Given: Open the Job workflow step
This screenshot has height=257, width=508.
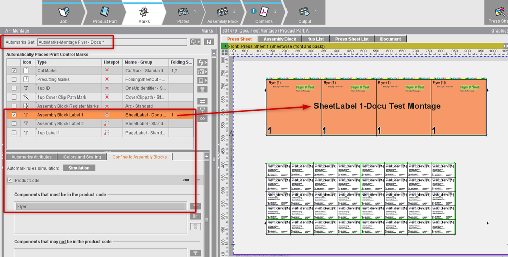Looking at the screenshot, I should tap(63, 14).
